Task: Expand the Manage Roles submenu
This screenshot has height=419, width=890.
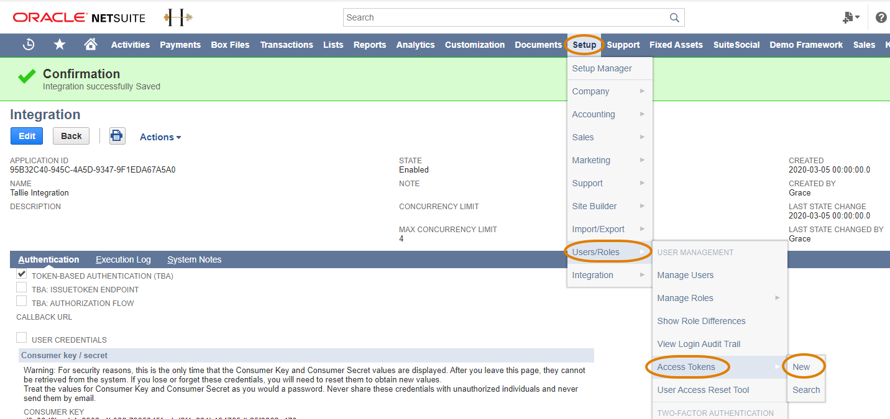Action: pos(720,298)
